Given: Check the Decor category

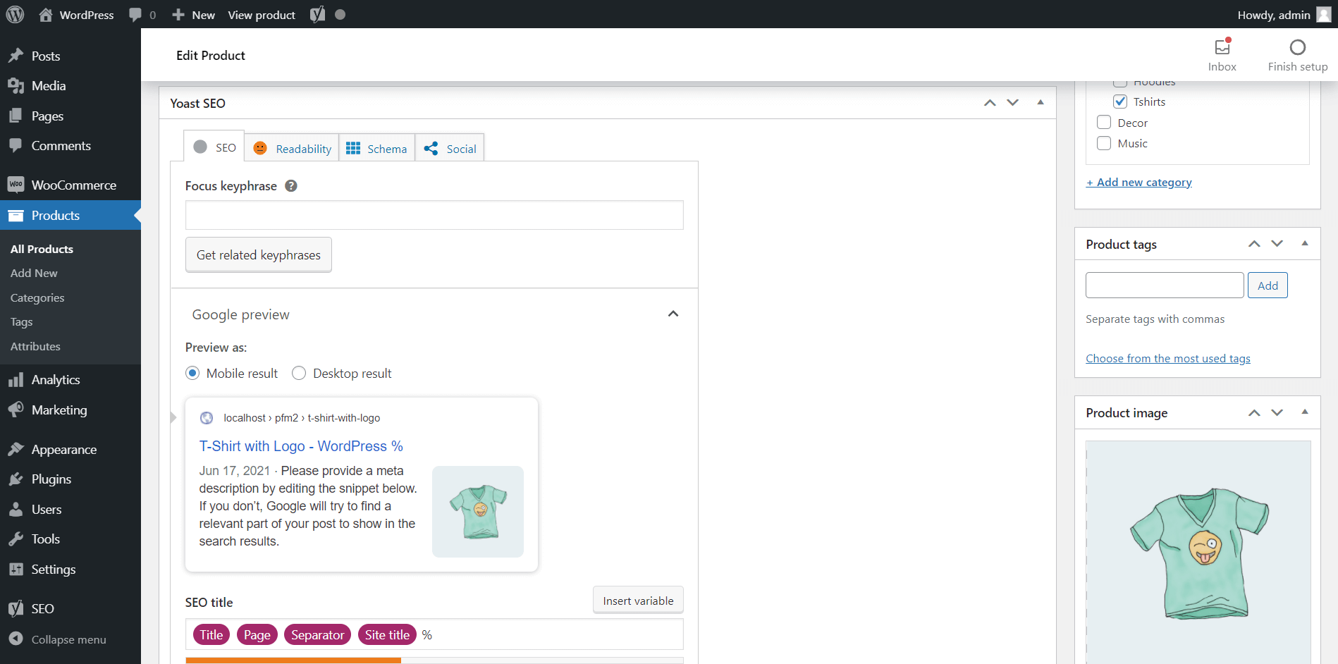Looking at the screenshot, I should [1104, 123].
